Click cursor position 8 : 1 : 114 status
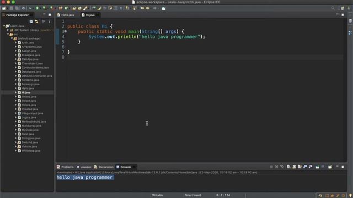Viewport: 353px width, 198px height. pos(223,195)
